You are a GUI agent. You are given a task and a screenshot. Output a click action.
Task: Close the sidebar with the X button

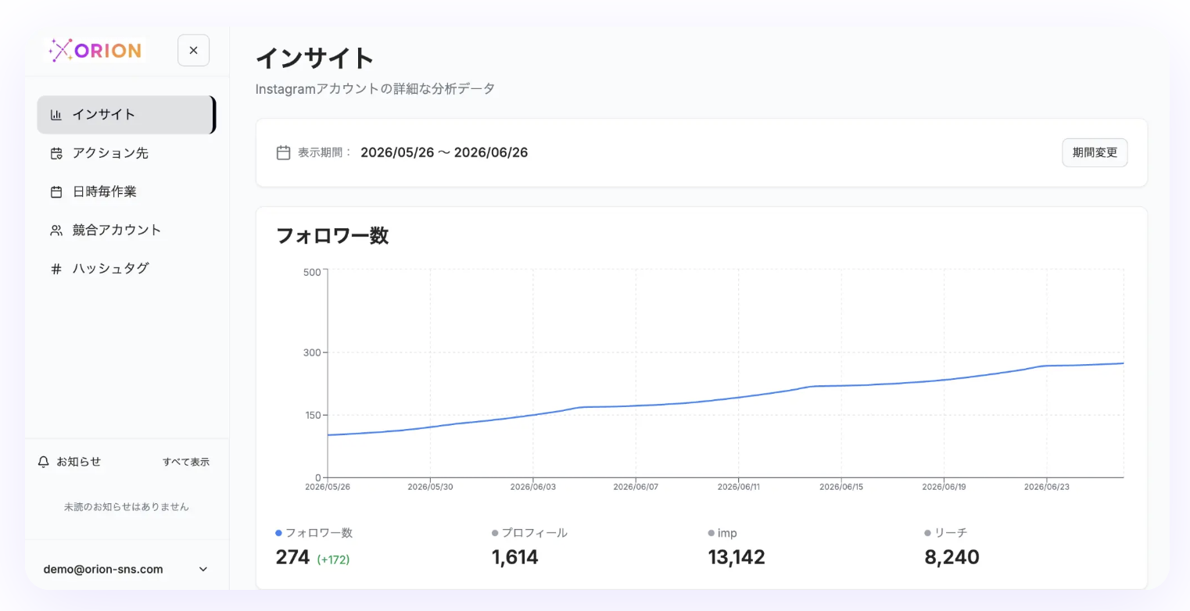[193, 50]
